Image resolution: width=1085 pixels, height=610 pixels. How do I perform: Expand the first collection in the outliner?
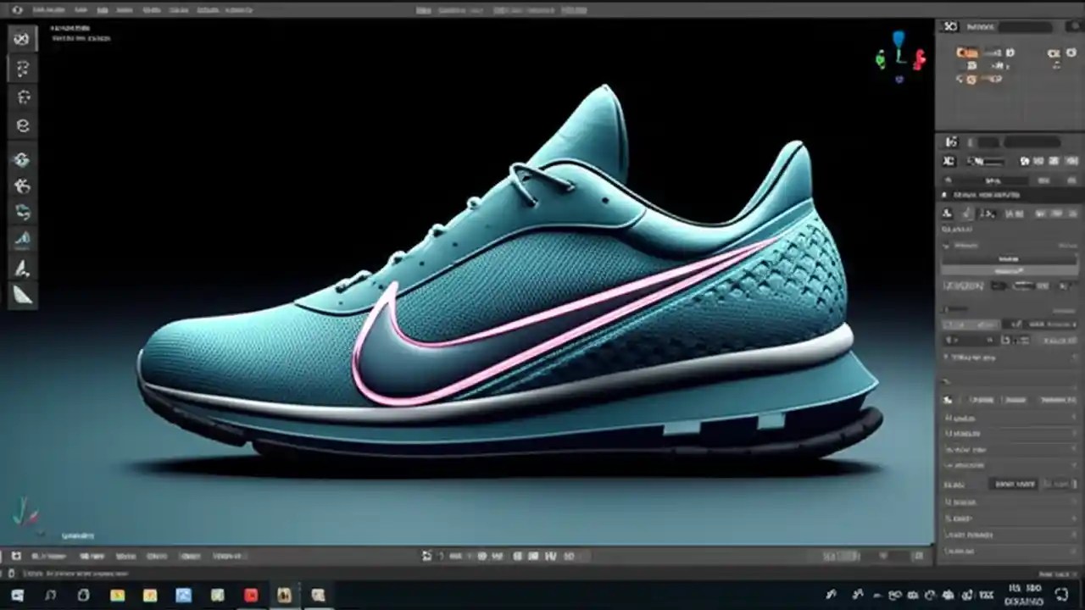click(x=954, y=53)
